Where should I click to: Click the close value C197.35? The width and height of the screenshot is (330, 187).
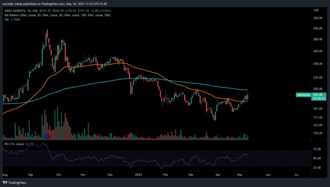83,11
